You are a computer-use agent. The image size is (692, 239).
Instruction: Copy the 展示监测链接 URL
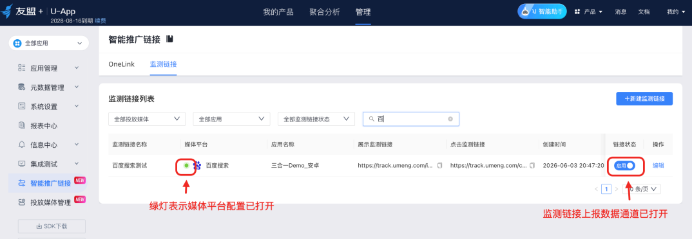coord(439,166)
